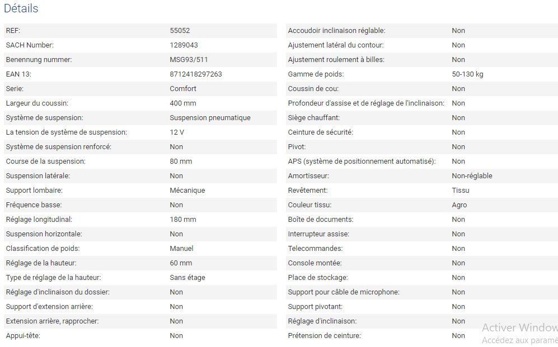558x347 pixels.
Task: Select the Revêtement value Tissu
Action: [461, 191]
